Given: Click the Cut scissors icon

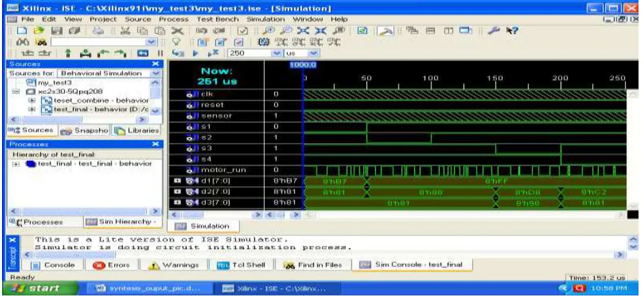Looking at the screenshot, I should pos(126,30).
